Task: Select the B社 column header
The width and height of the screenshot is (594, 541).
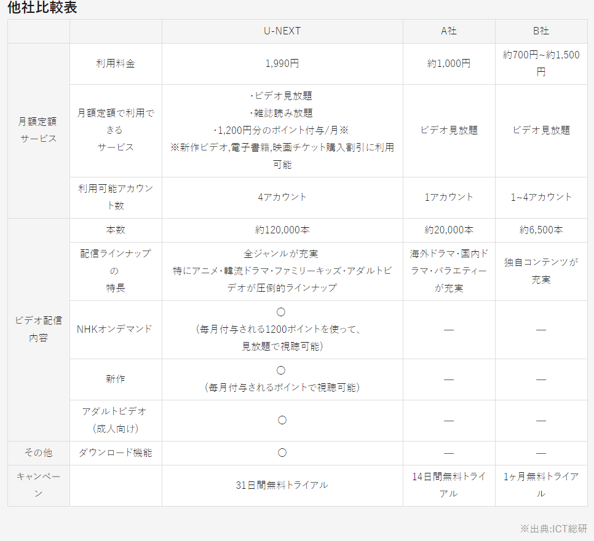Action: coord(541,31)
